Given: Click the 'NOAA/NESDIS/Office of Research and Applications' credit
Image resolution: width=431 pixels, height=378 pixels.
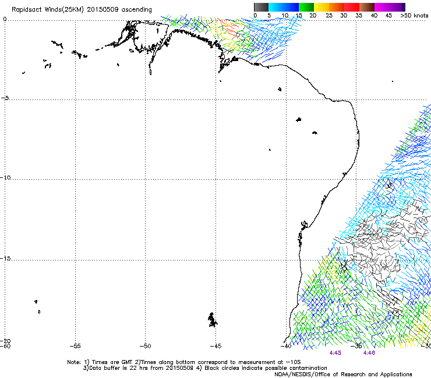Looking at the screenshot, I should coord(343,374).
